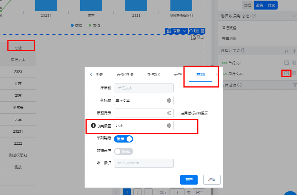Image resolution: width=297 pixels, height=195 pixels.
Task: Edit the second 单行文本 column field
Action: [287, 73]
